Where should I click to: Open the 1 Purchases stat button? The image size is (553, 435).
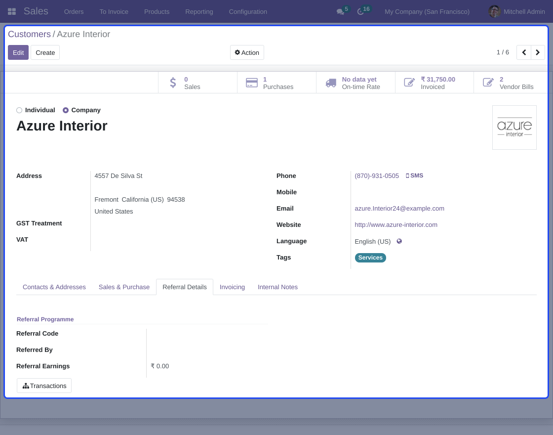click(276, 83)
